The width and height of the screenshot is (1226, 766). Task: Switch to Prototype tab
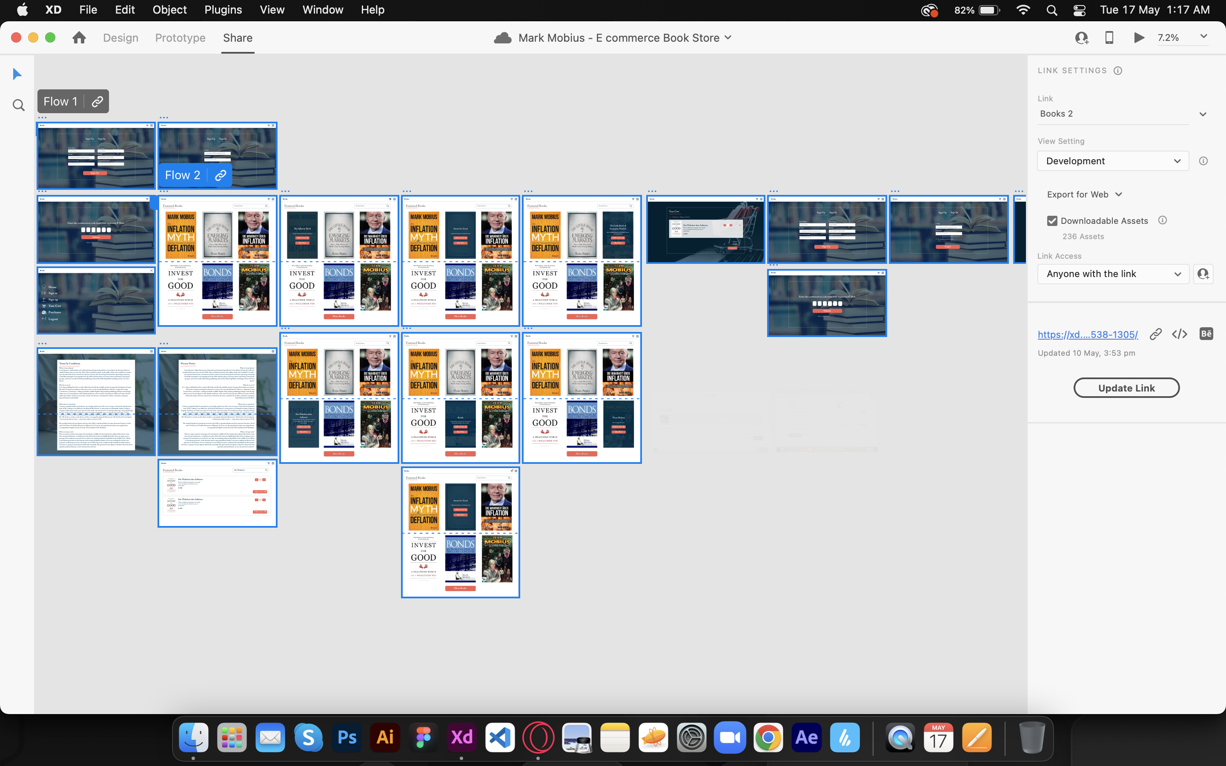pos(180,38)
